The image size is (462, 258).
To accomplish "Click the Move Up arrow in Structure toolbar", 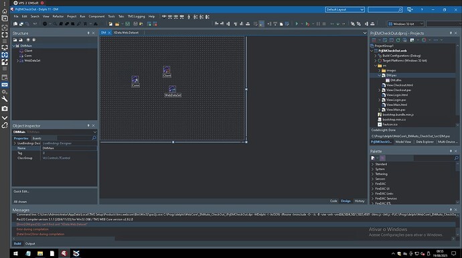I will tap(28, 40).
